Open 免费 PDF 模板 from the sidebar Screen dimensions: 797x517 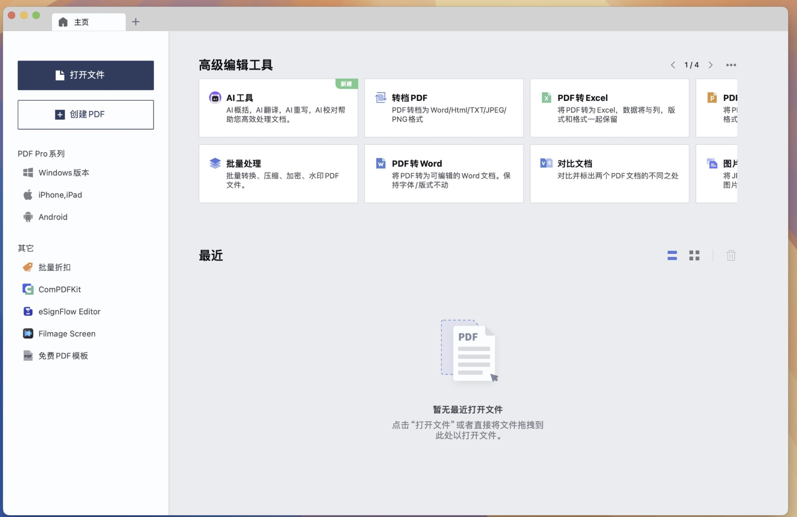click(x=64, y=355)
